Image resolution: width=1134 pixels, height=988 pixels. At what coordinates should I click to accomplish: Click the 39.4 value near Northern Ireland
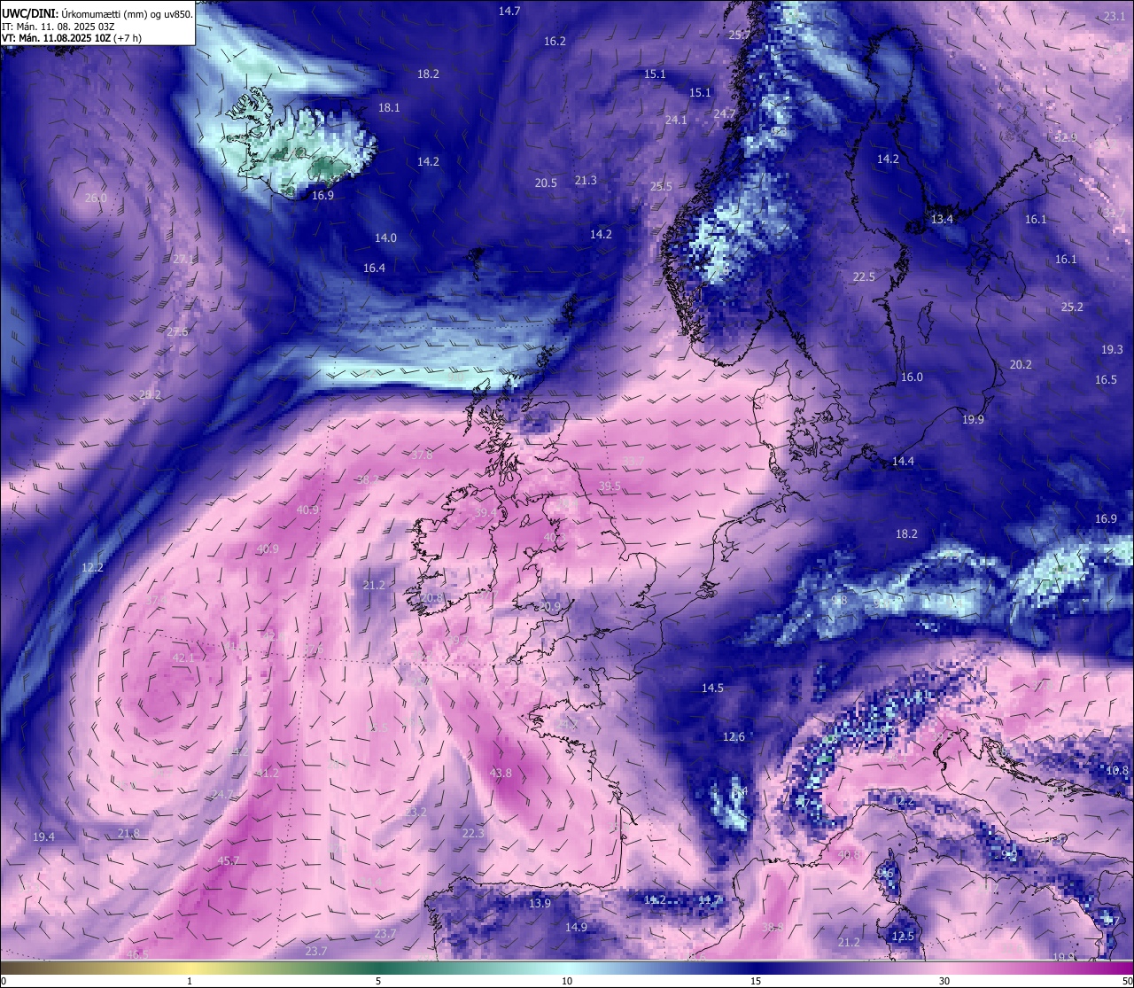tap(485, 512)
